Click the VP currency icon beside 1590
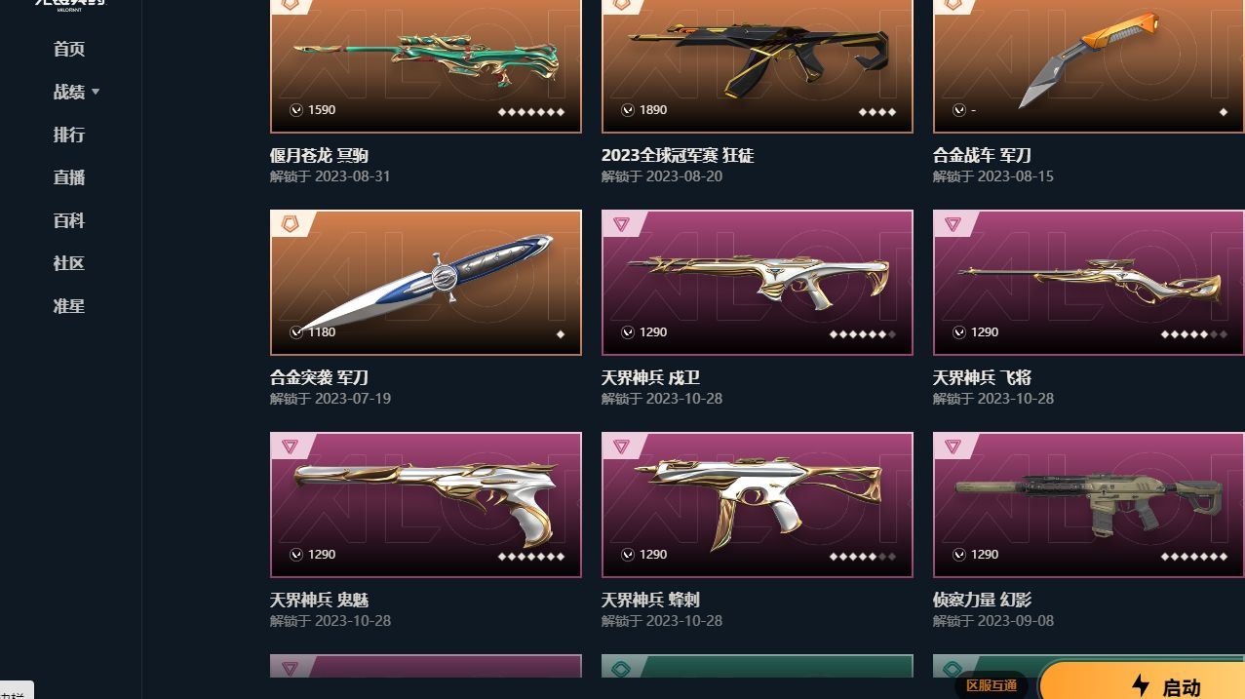This screenshot has height=699, width=1245. pyautogui.click(x=296, y=110)
